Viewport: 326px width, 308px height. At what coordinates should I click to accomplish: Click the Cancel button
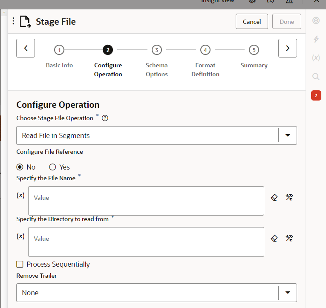[252, 22]
